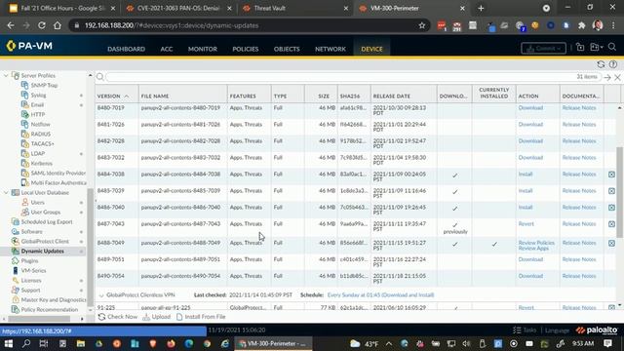624x351 pixels.
Task: Click Download for version 8480-7019
Action: pos(530,108)
